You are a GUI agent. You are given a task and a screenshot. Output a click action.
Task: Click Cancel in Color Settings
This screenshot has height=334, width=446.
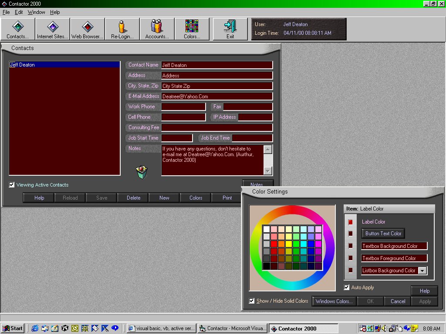(x=398, y=301)
